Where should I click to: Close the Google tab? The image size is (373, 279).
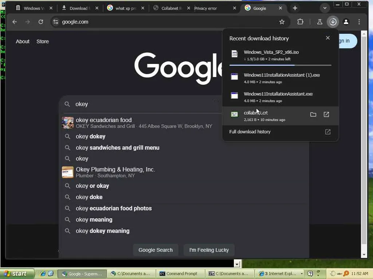tap(280, 8)
